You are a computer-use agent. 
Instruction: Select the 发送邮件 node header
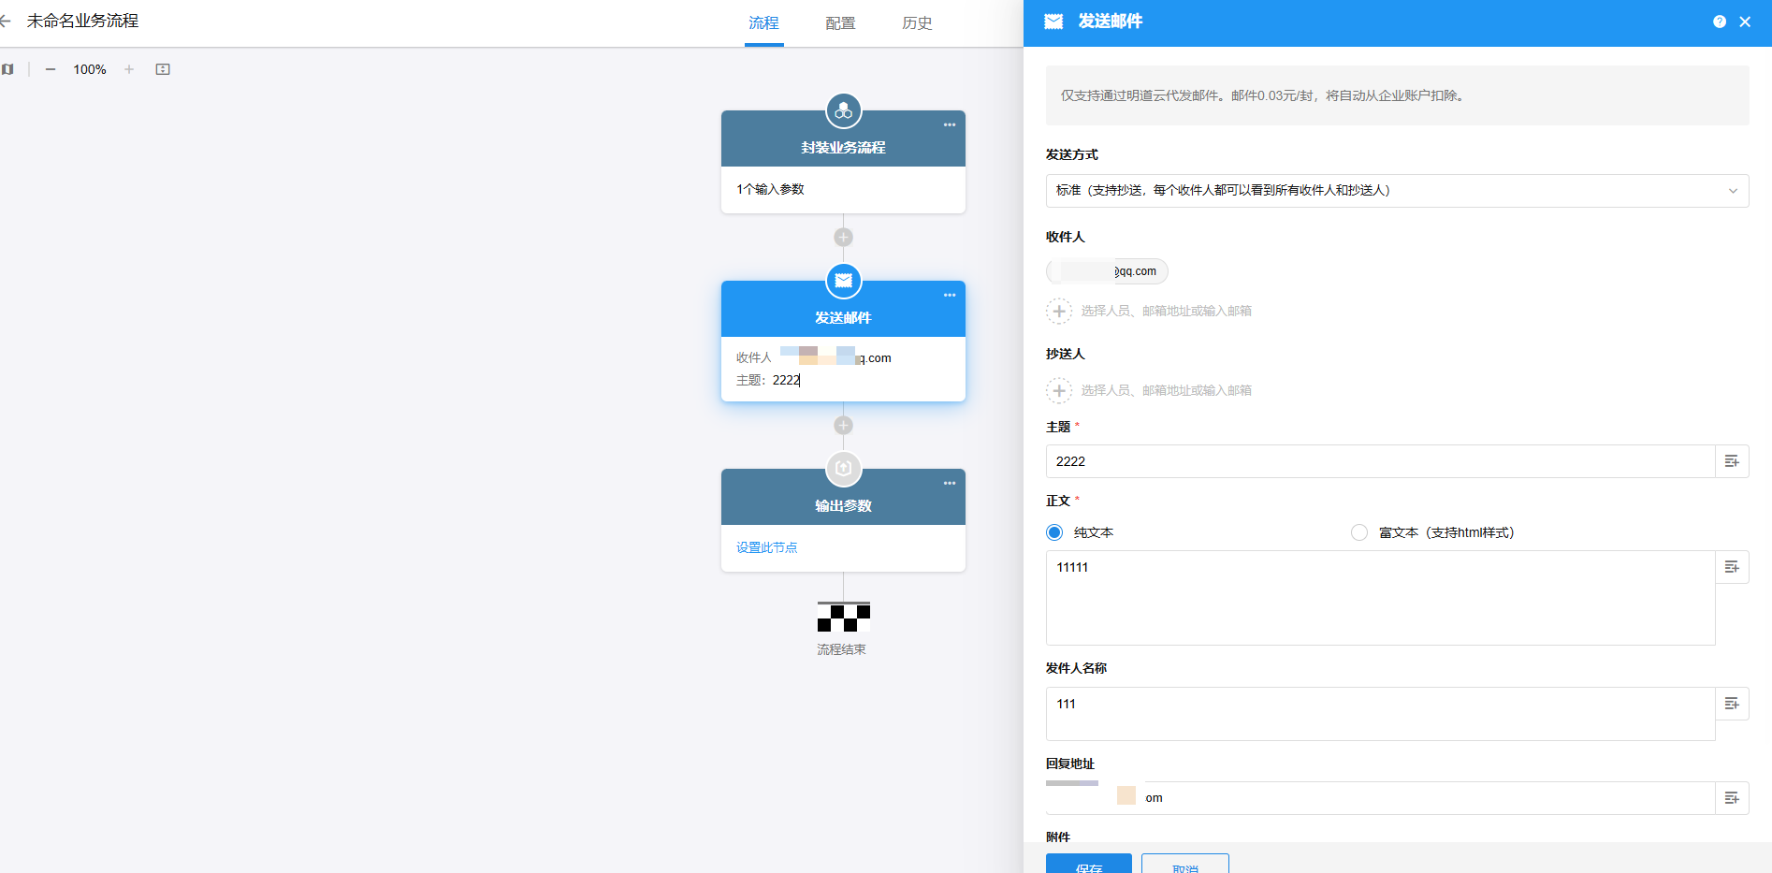(x=843, y=310)
